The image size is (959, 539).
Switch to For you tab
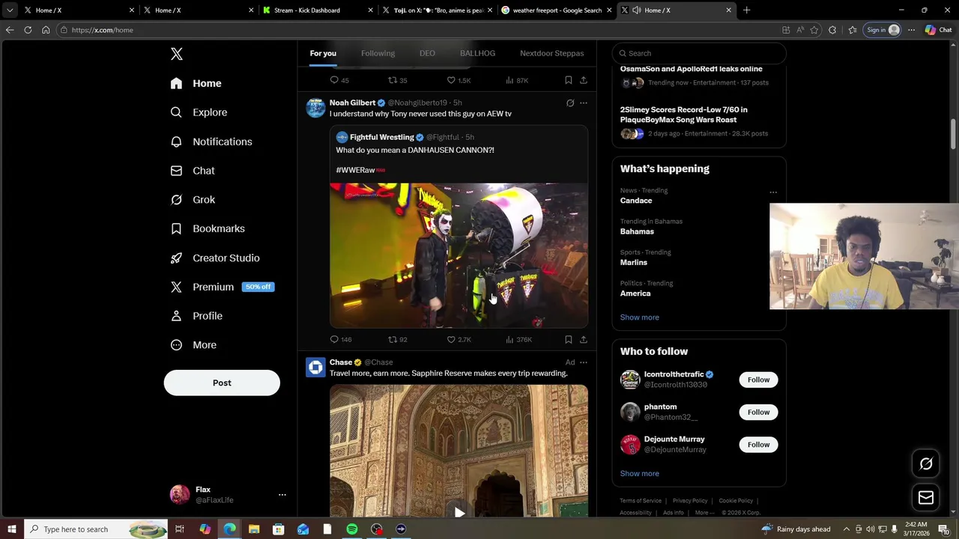323,53
